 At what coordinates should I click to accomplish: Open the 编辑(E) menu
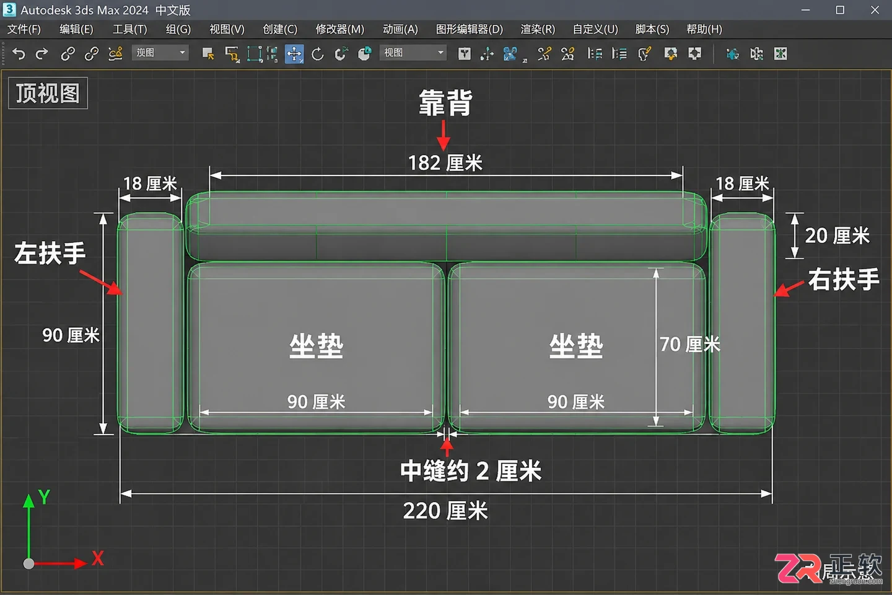[76, 29]
